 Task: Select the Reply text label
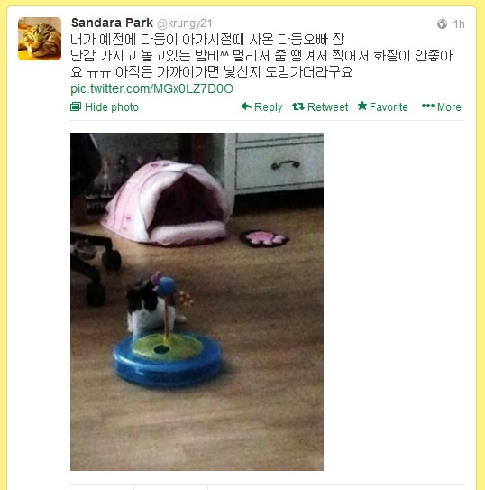click(268, 107)
